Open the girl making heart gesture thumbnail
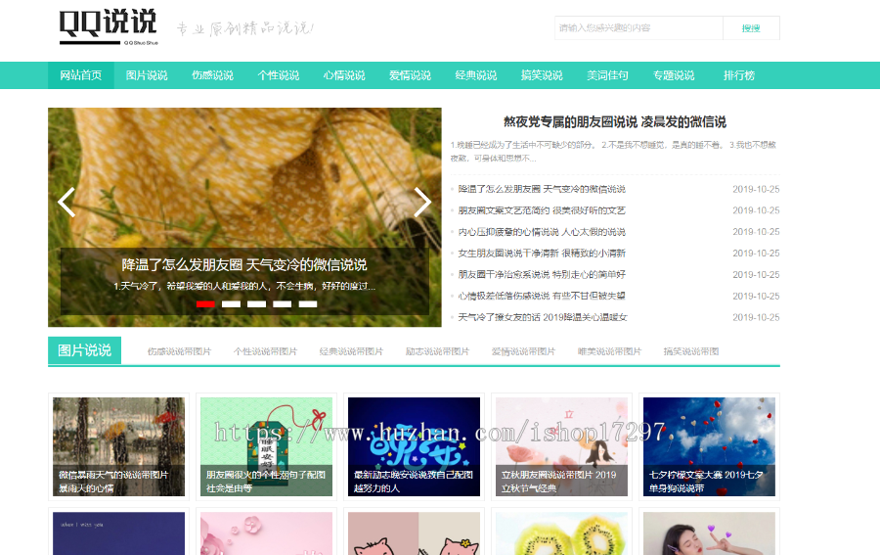Image resolution: width=880 pixels, height=555 pixels. point(709,533)
